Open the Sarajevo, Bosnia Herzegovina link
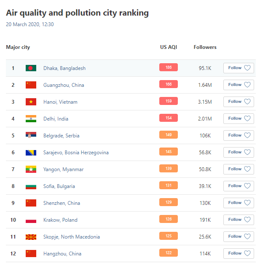Image resolution: width=260 pixels, height=263 pixels. point(76,153)
